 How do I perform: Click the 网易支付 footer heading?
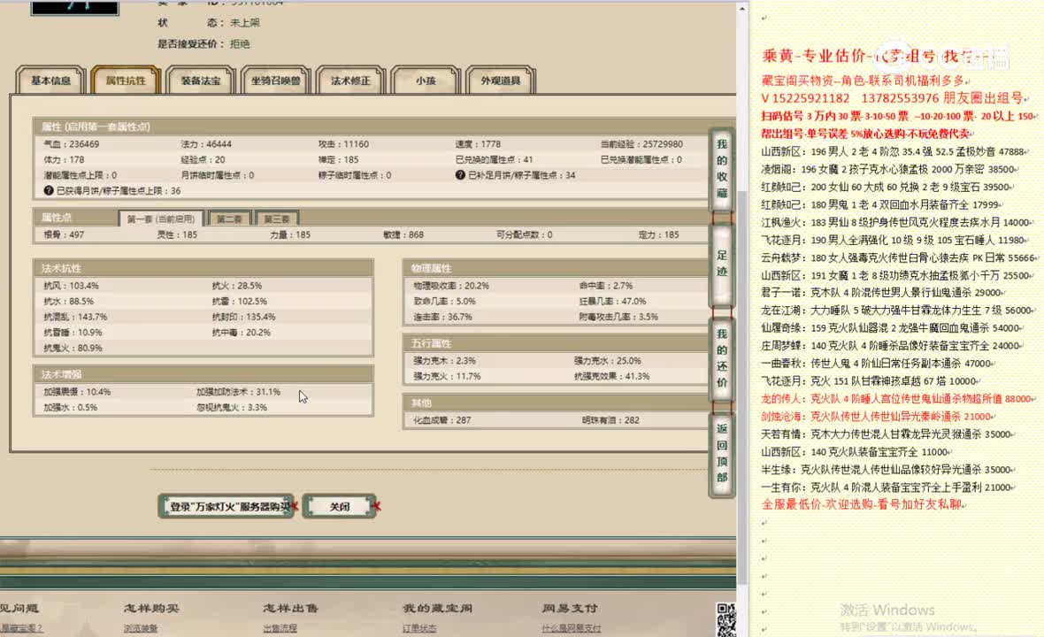coord(569,608)
